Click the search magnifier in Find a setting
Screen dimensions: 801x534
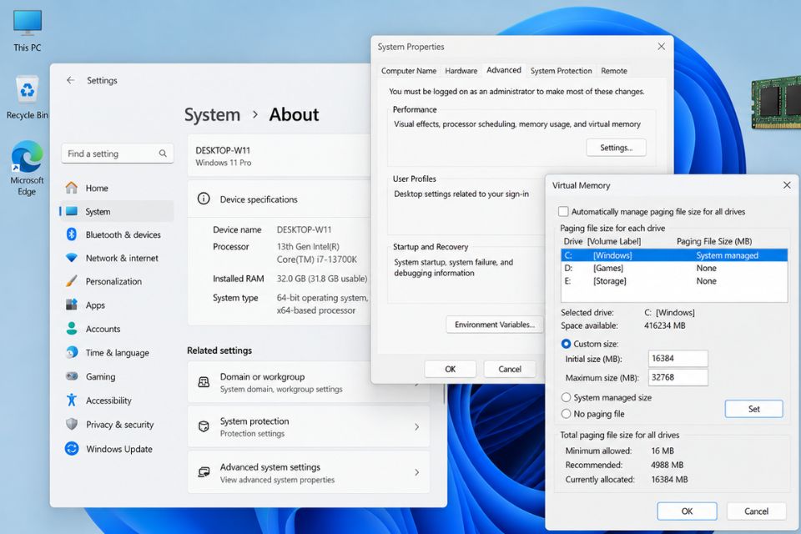163,154
